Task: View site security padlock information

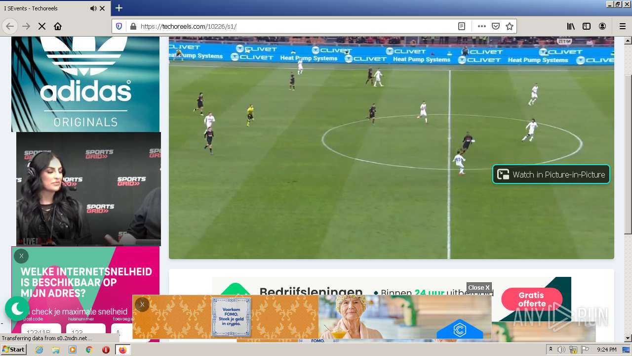Action: coord(133,26)
